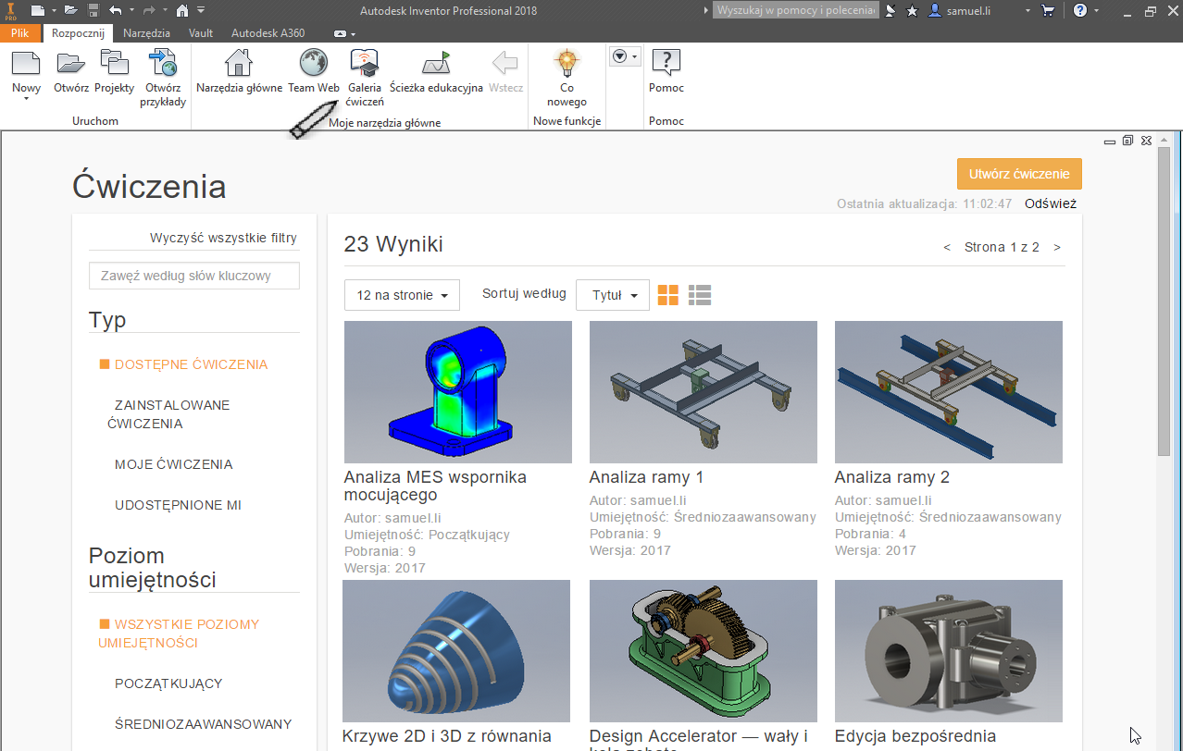Open the shopping cart icon
This screenshot has width=1183, height=751.
pos(1048,11)
